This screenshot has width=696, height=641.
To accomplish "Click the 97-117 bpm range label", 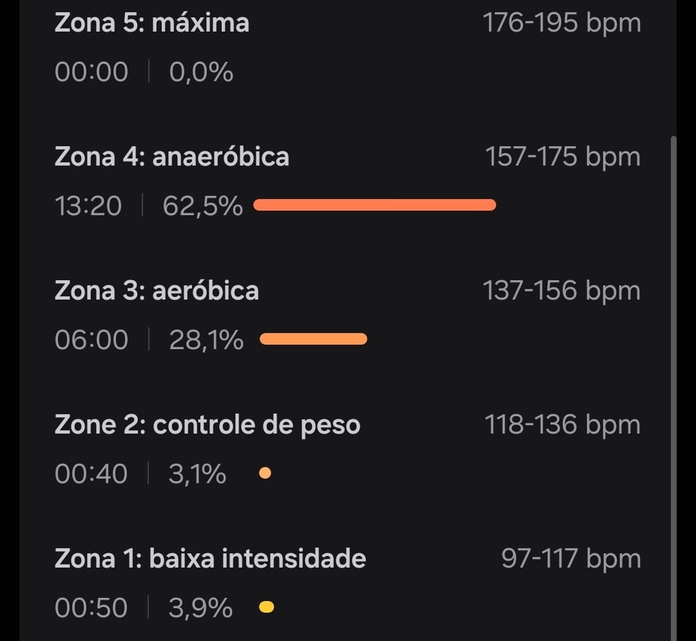I will point(571,558).
